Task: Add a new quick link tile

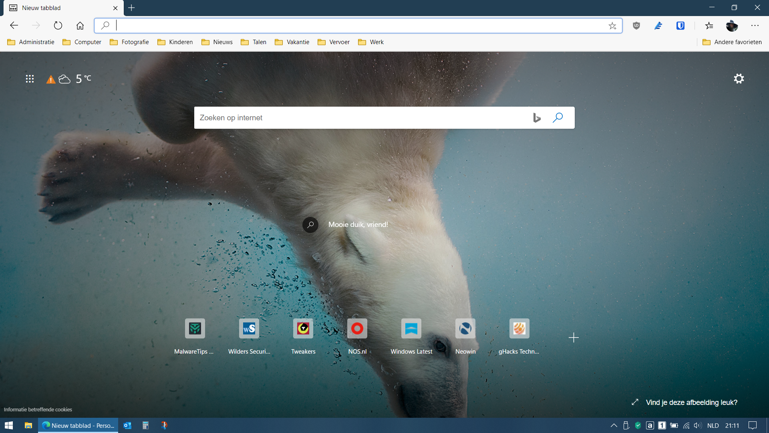Action: click(x=573, y=338)
